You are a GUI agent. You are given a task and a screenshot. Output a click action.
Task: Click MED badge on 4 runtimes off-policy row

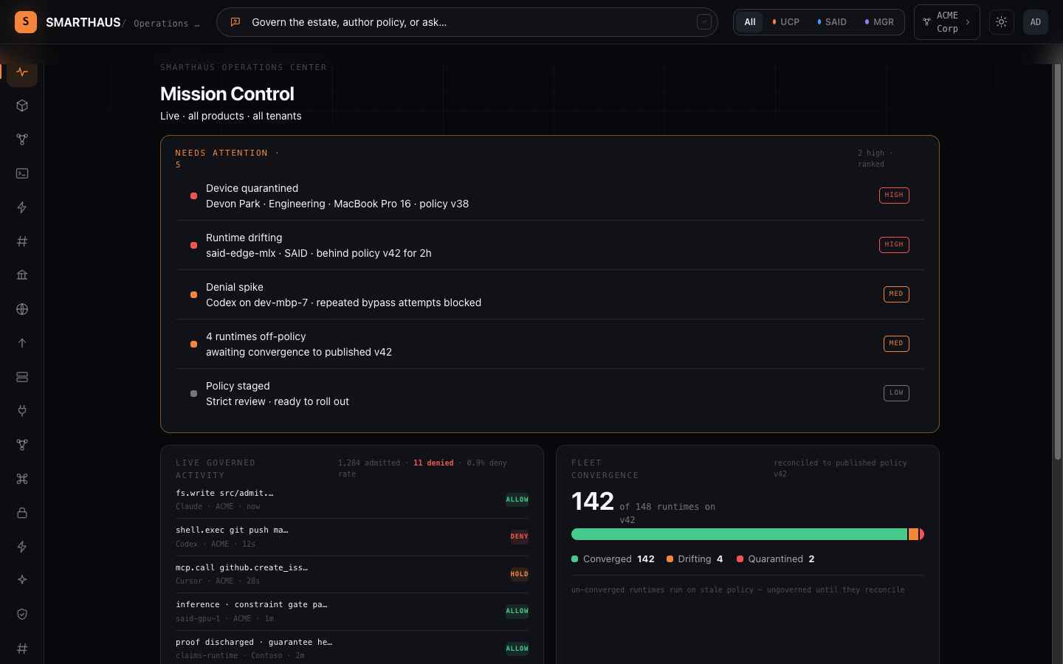coord(896,344)
